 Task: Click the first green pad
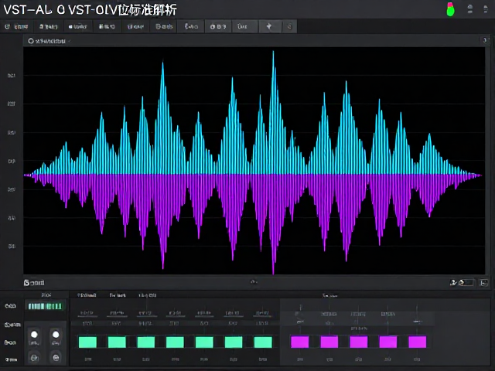(x=87, y=342)
